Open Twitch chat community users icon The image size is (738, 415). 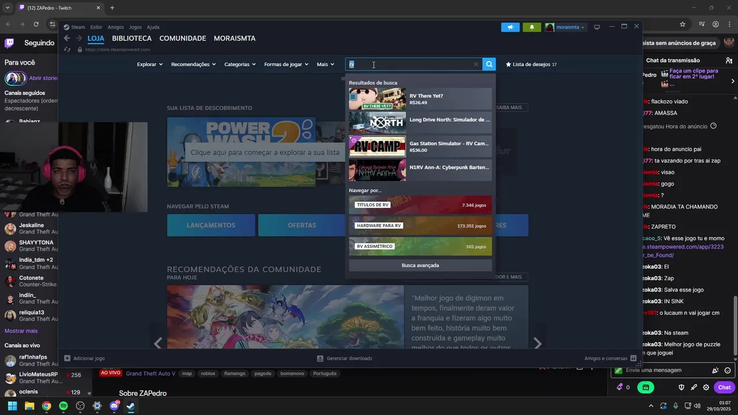[729, 61]
